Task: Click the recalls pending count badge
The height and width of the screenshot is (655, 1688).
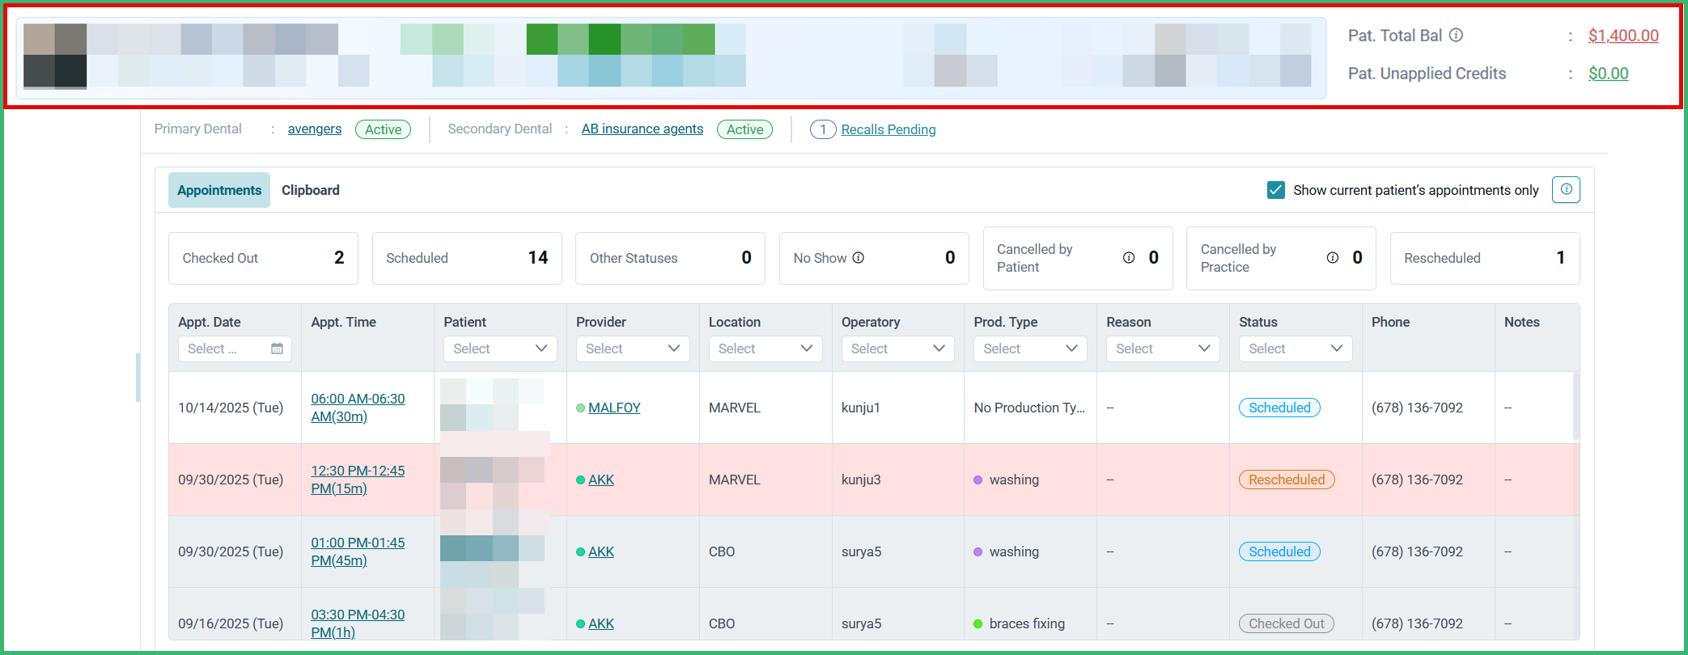Action: pyautogui.click(x=823, y=129)
